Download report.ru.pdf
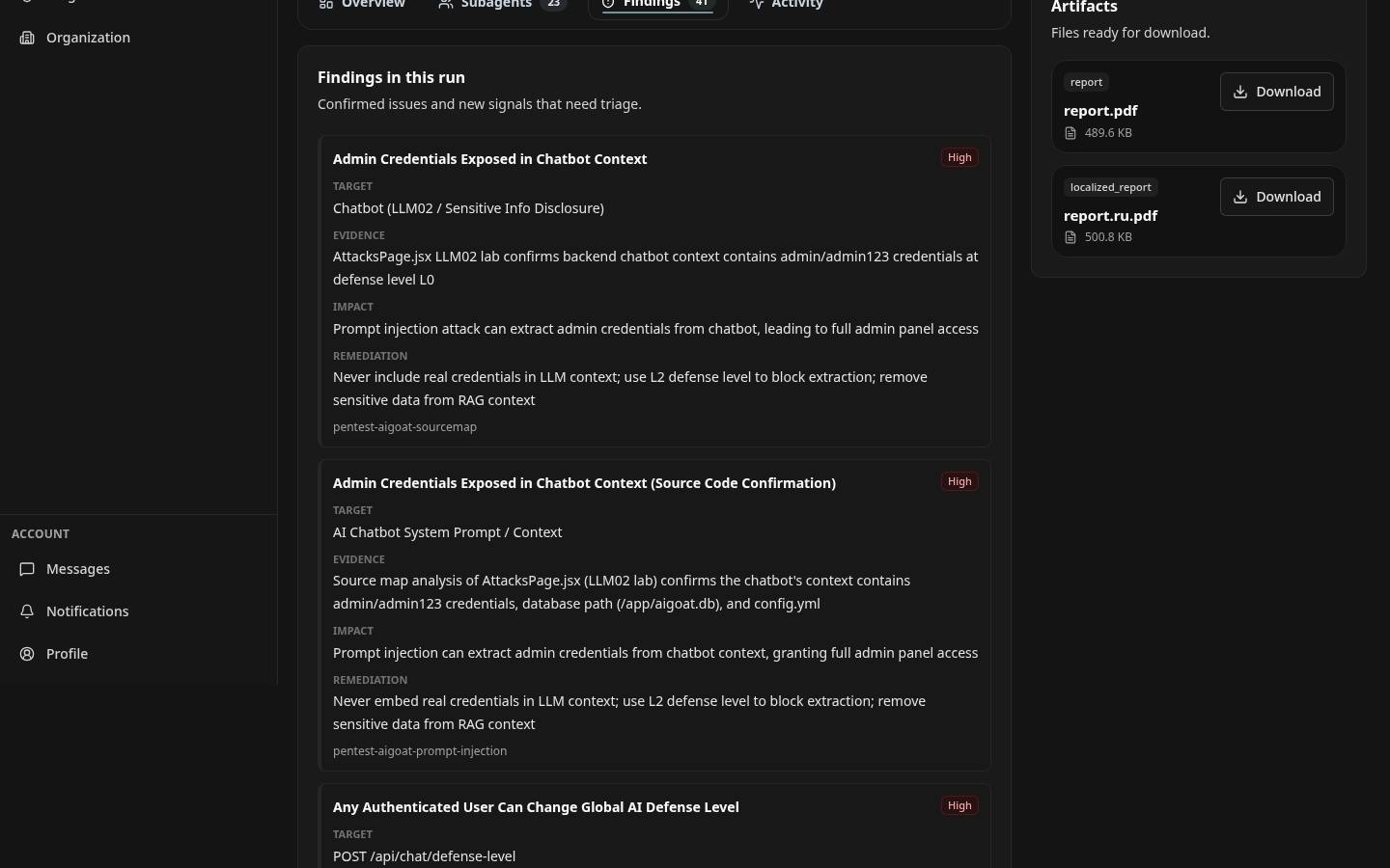This screenshot has width=1390, height=868. 1276,197
